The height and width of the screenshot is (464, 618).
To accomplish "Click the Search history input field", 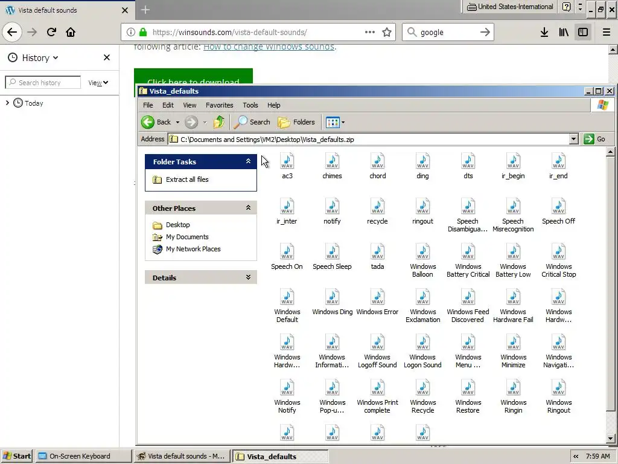I will [43, 82].
